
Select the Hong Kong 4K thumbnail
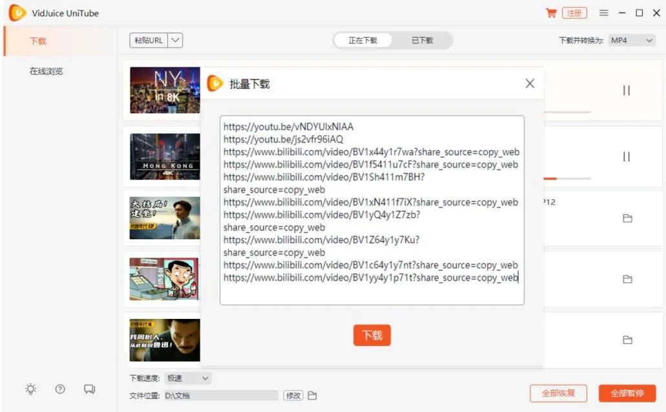click(165, 157)
